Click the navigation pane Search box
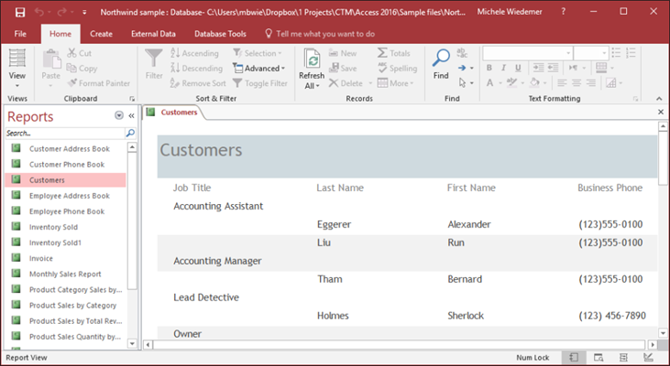 pos(65,133)
